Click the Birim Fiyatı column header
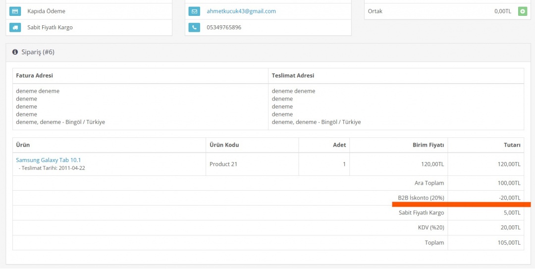 click(x=428, y=145)
